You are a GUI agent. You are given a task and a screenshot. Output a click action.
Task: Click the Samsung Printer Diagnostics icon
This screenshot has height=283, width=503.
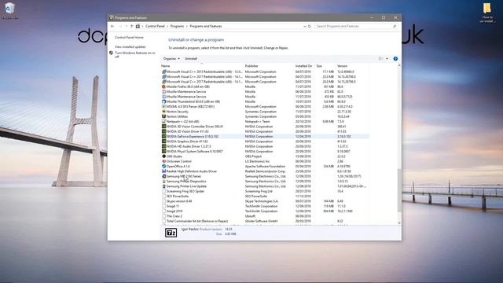pyautogui.click(x=164, y=181)
